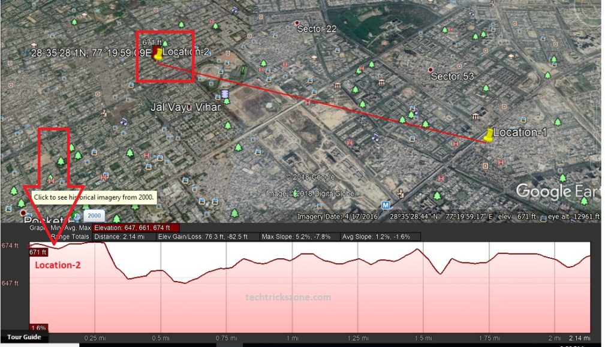Click the Location-2 yellow pushpin
Viewport: 614px width, 347px height.
click(x=157, y=55)
